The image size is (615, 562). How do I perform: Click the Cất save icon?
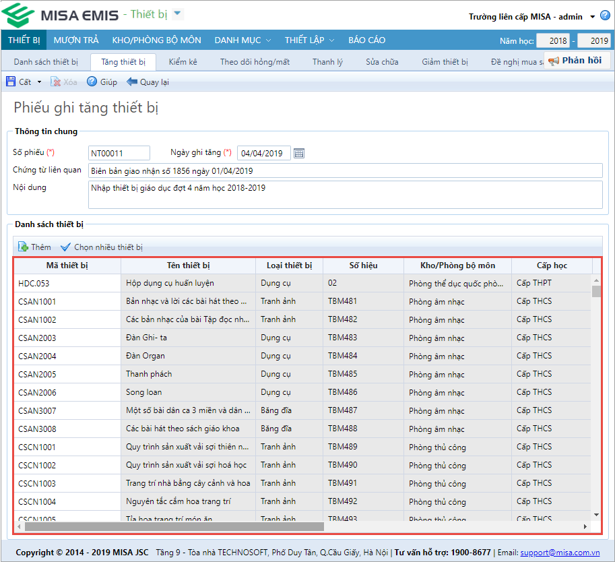click(11, 82)
